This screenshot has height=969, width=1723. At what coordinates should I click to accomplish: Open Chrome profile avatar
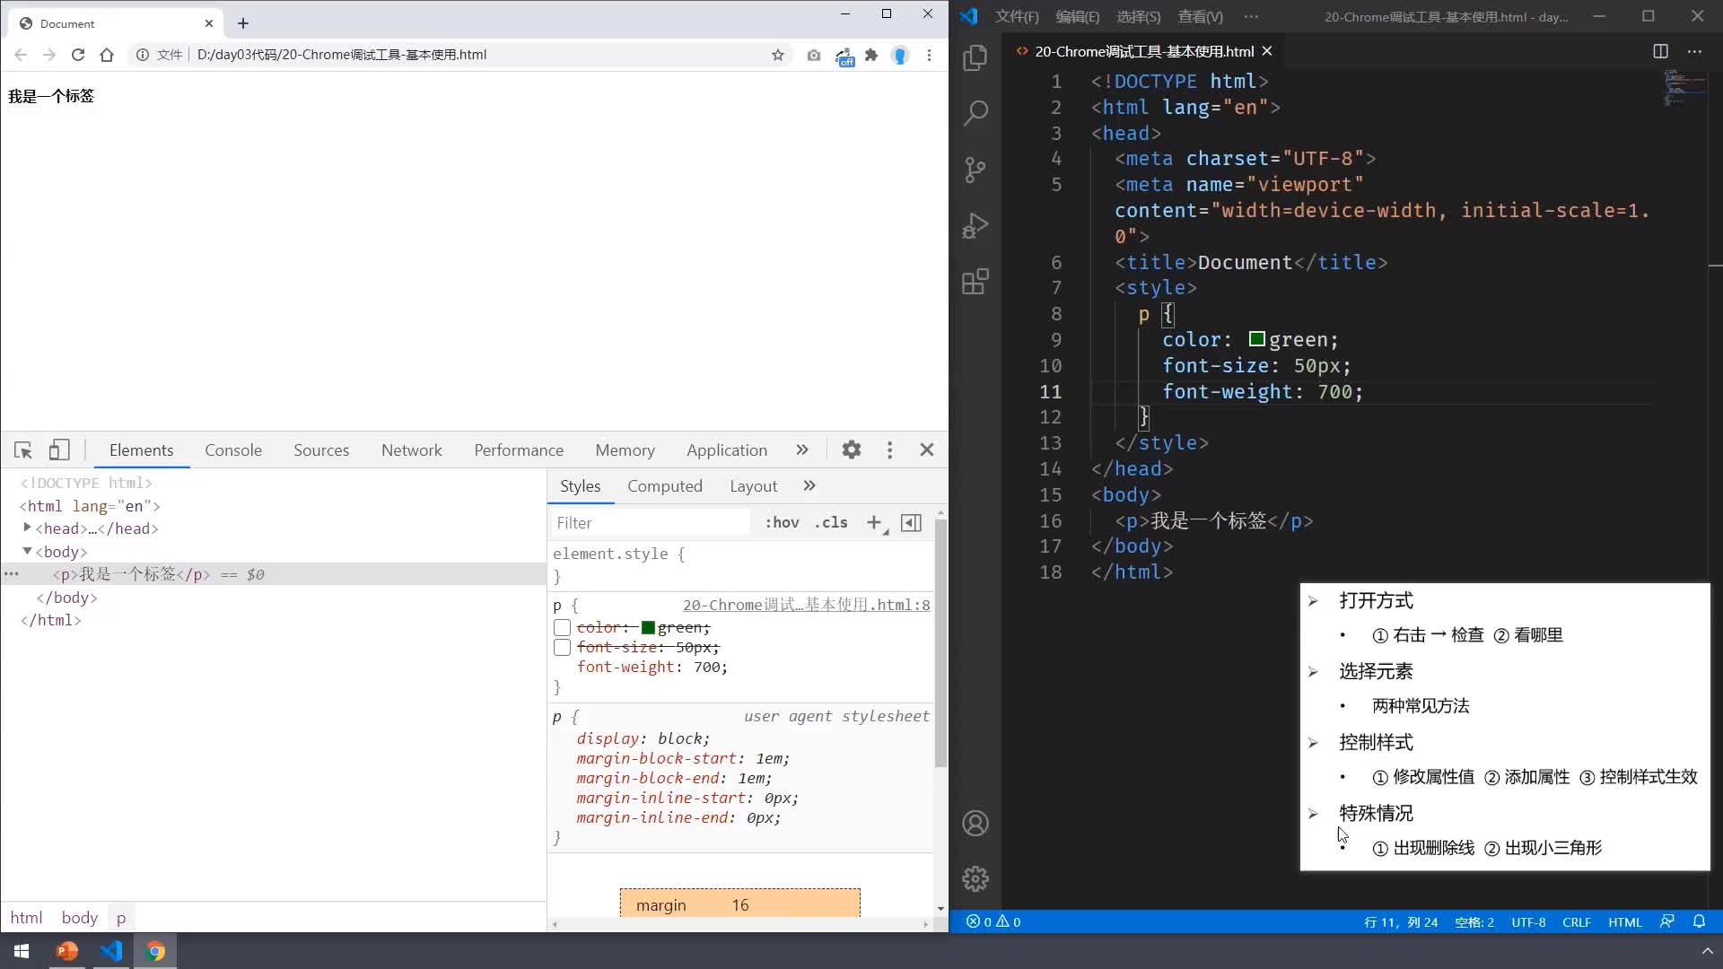point(900,55)
